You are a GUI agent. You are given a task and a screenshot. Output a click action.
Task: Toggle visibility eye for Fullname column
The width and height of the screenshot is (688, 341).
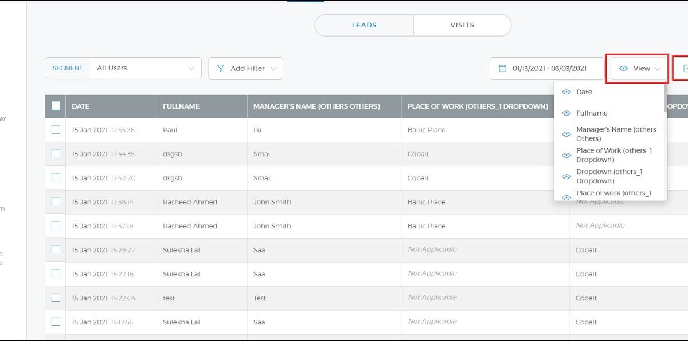pos(566,113)
